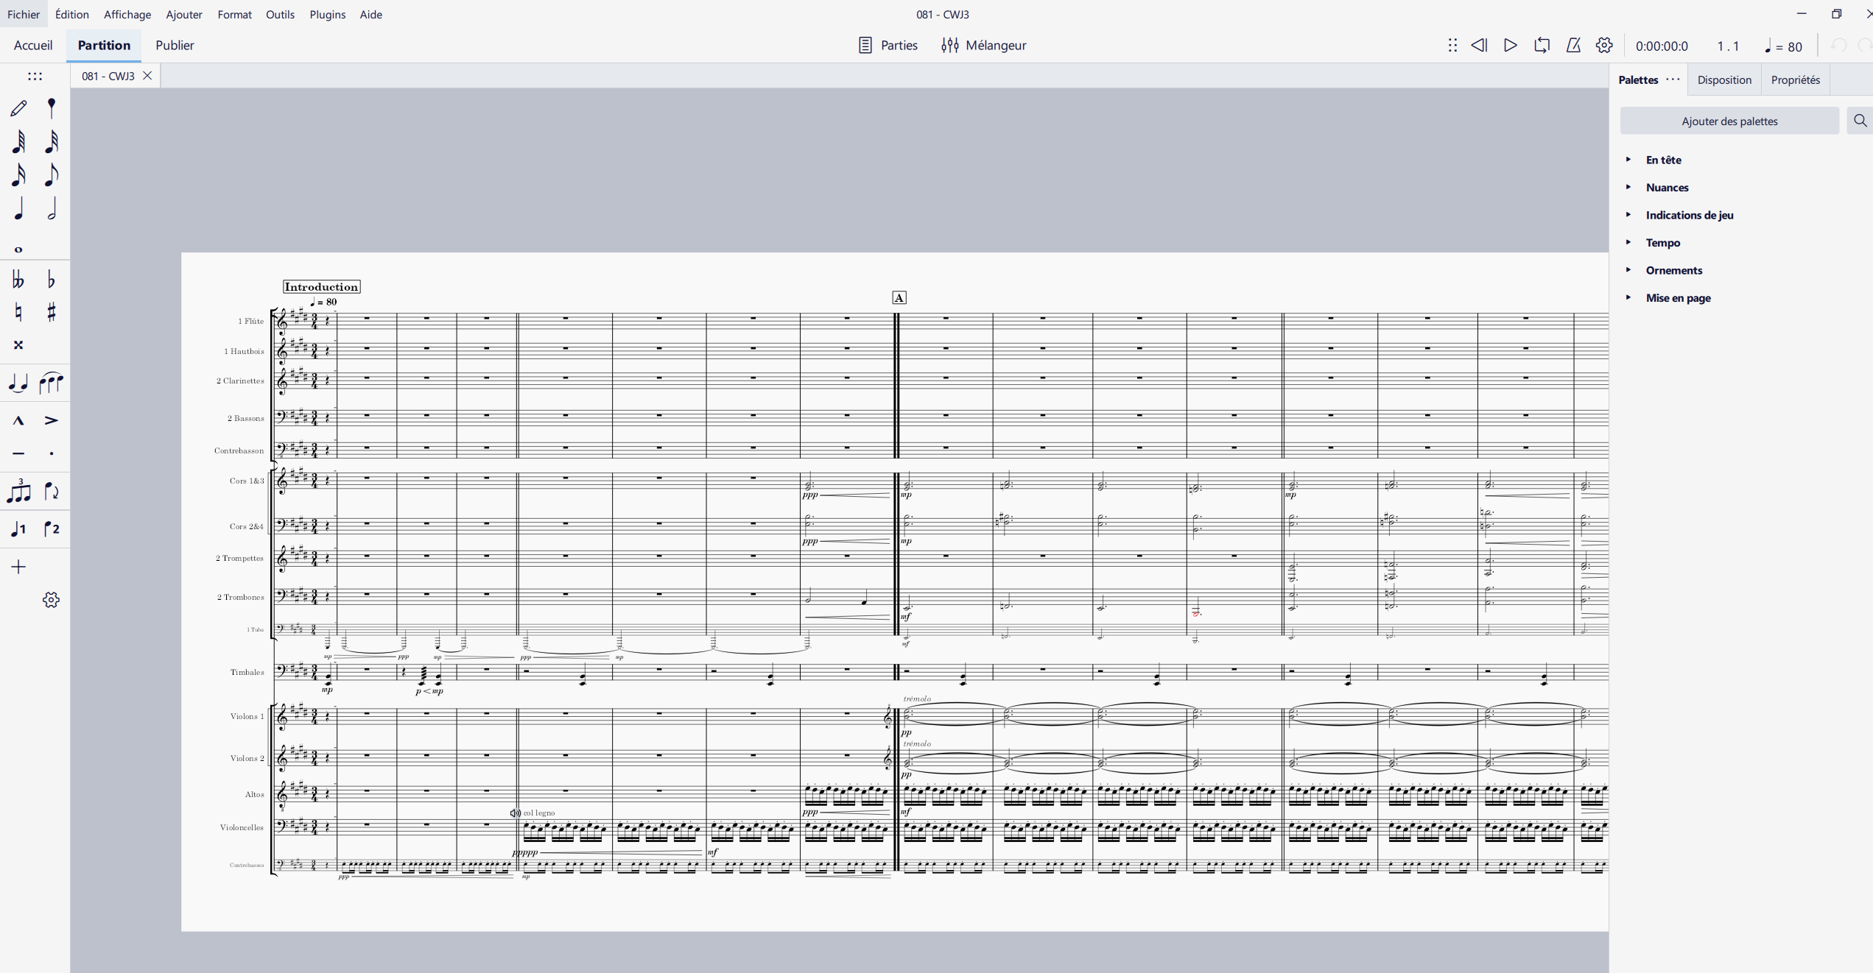Toggle the note input pencil tool

coord(18,108)
